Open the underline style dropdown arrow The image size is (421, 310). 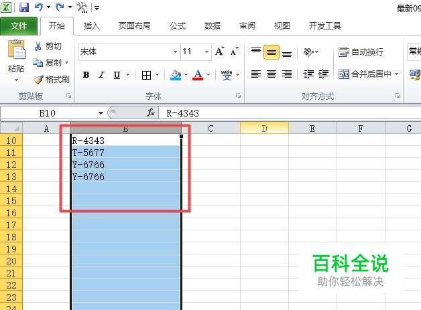pos(128,75)
